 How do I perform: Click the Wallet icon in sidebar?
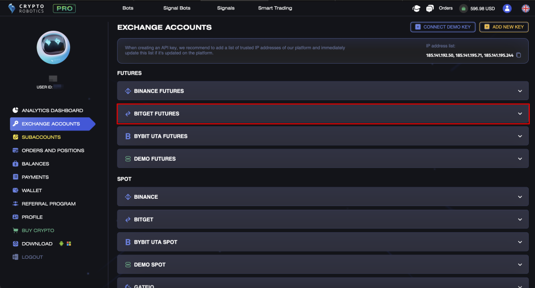[15, 190]
